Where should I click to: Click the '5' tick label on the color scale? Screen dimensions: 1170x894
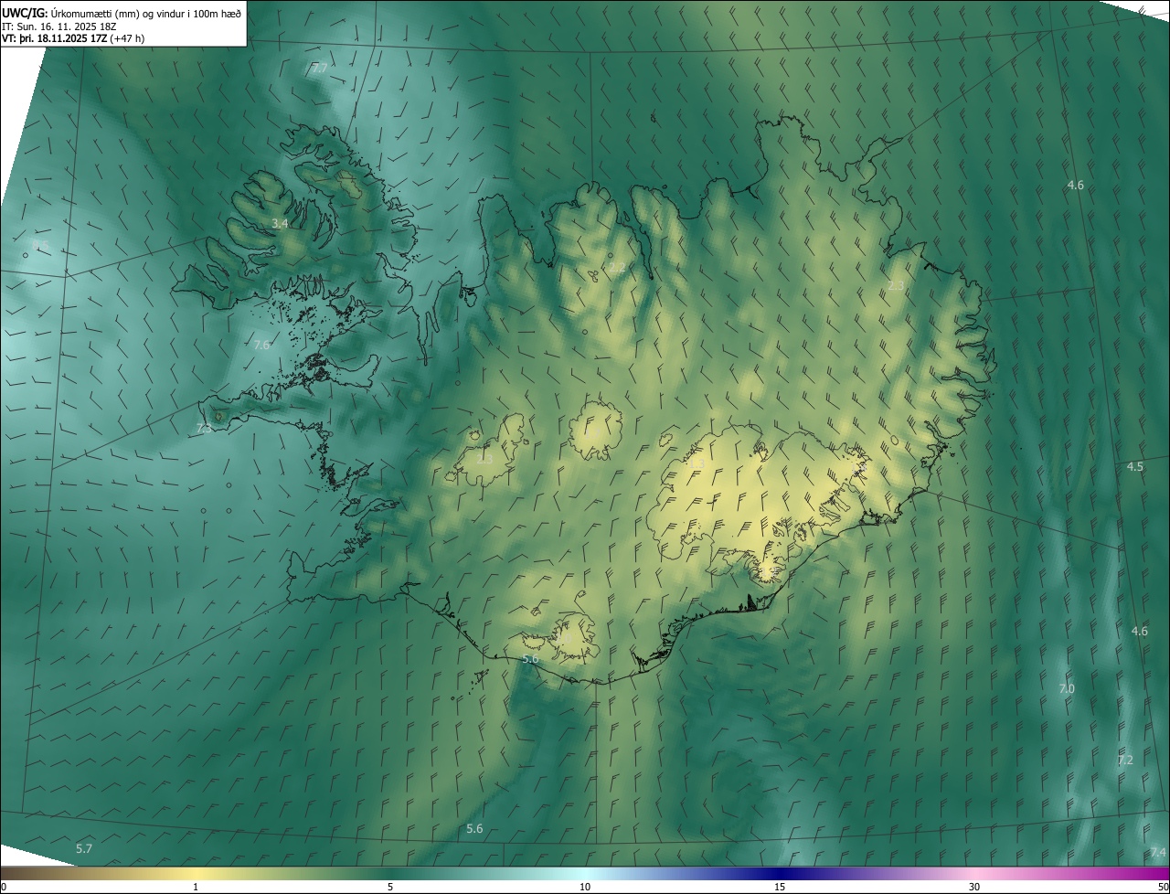pyautogui.click(x=390, y=887)
